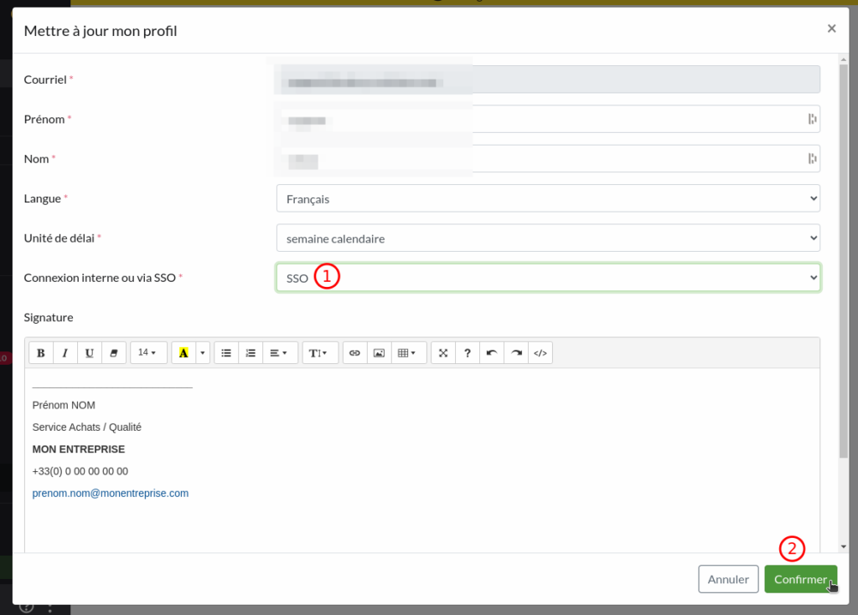Viewport: 858px width, 615px height.
Task: Redo the signature edit
Action: click(516, 353)
